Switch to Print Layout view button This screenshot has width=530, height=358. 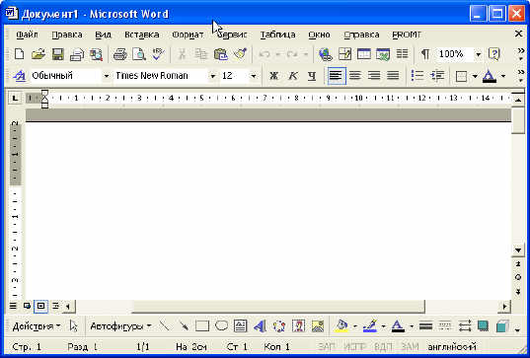(x=40, y=306)
